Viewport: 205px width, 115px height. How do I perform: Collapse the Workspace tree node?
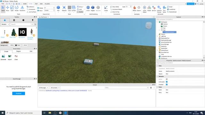pos(157,22)
